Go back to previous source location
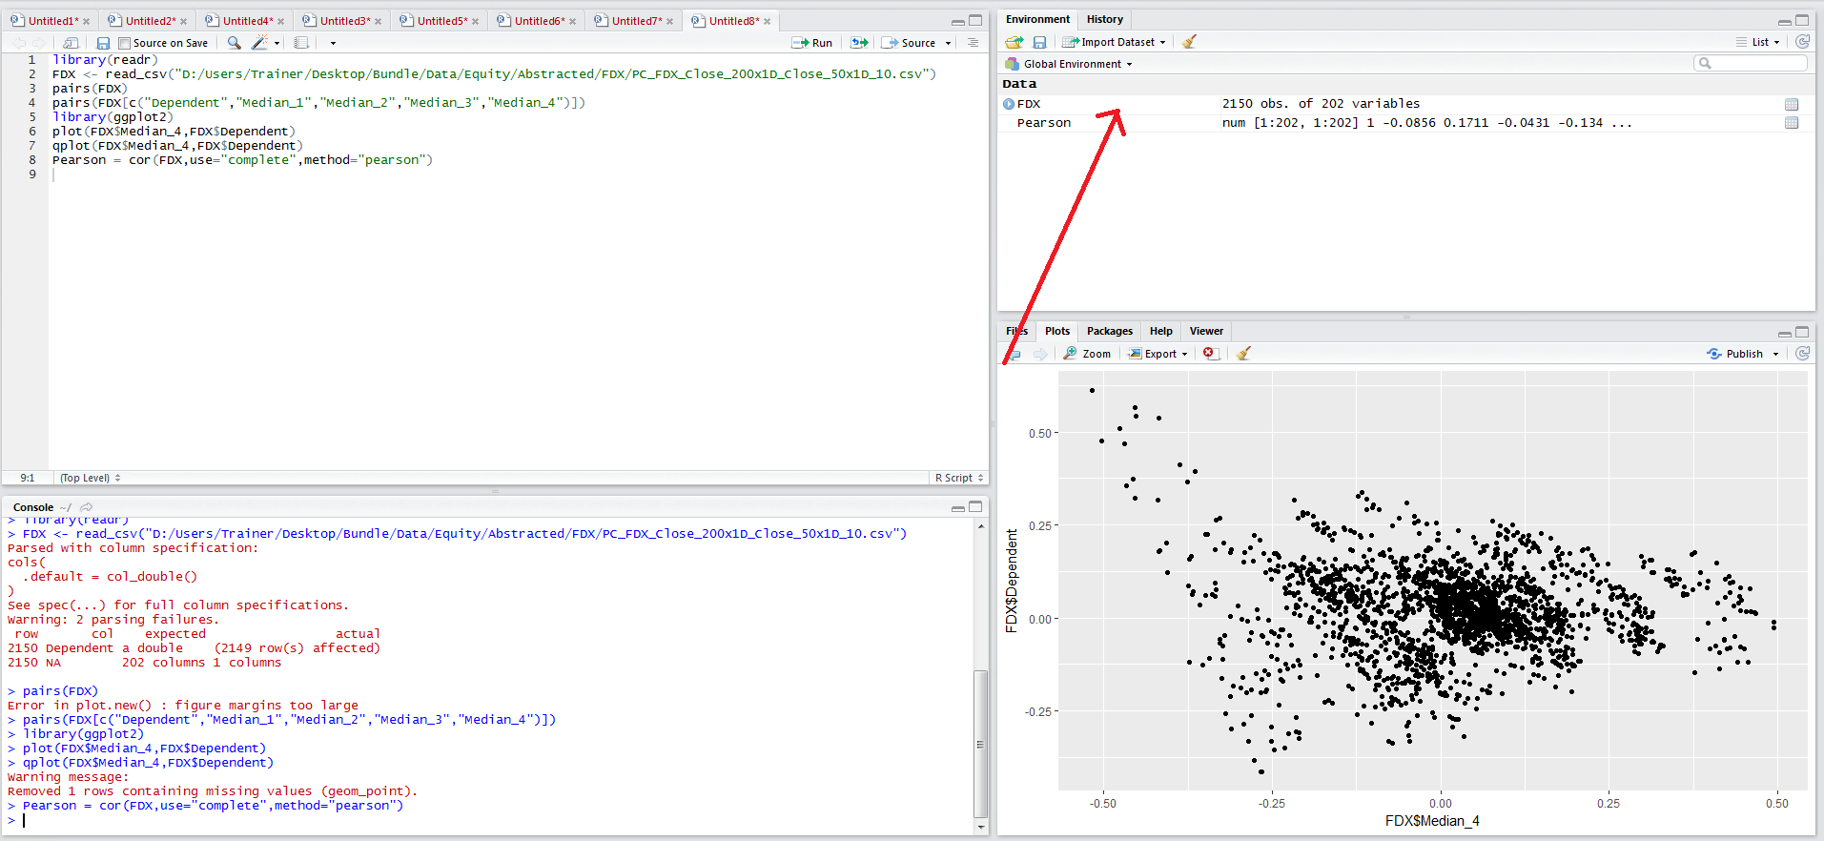The width and height of the screenshot is (1824, 841). pyautogui.click(x=19, y=43)
